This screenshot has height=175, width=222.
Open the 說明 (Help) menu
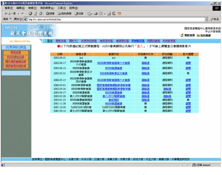(74, 8)
